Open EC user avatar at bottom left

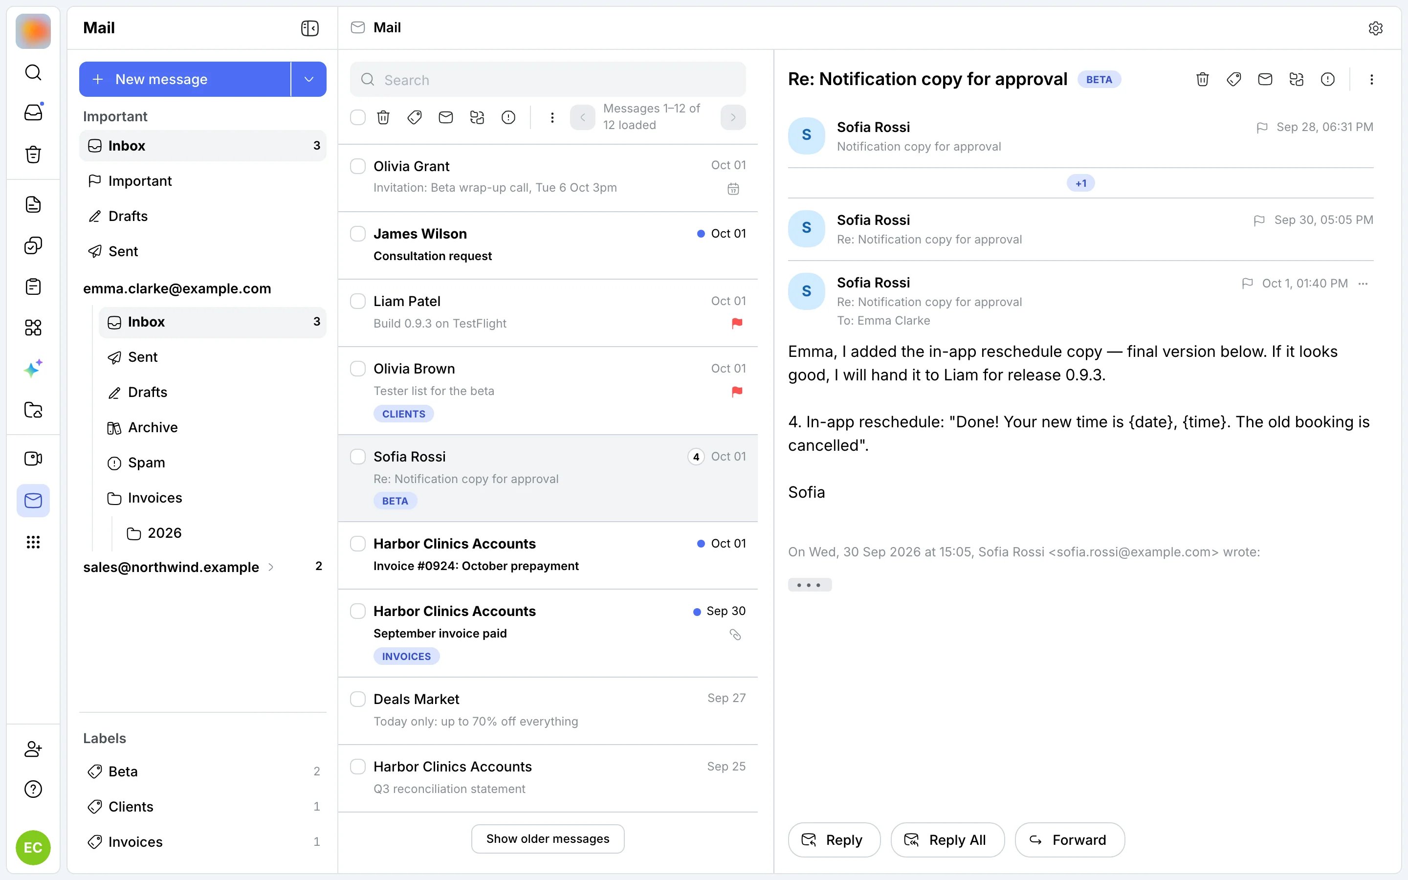(33, 847)
